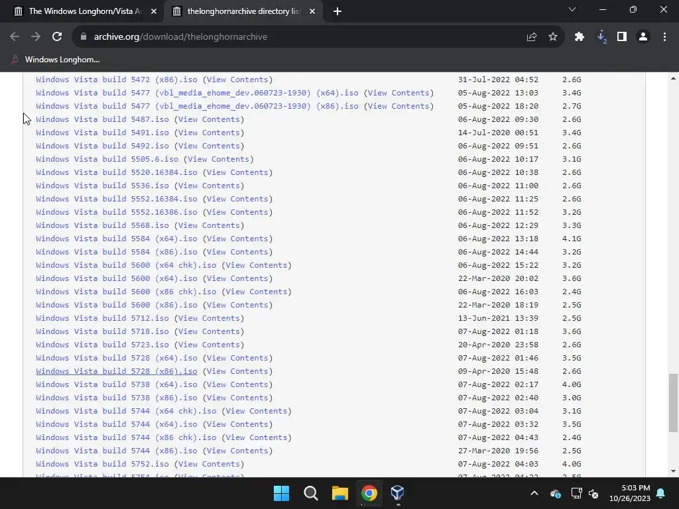View Contents of build 5744 (x86).iso
679x509 pixels.
click(x=238, y=451)
